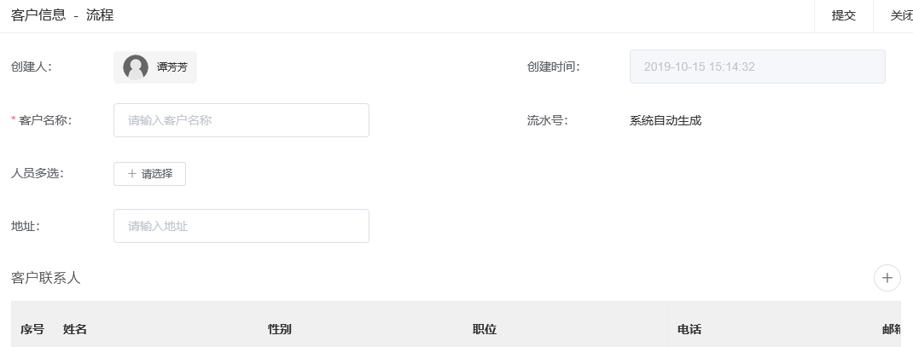Click the 性别 column header
This screenshot has height=347, width=913.
280,329
